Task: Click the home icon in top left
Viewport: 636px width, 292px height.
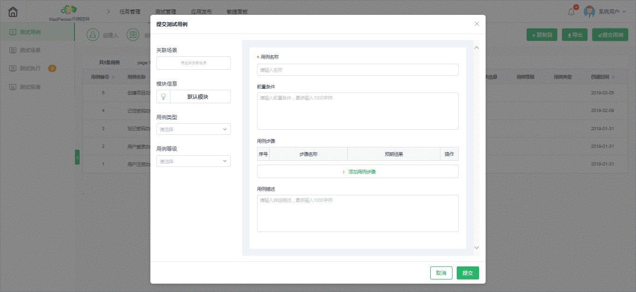Action: pos(13,11)
